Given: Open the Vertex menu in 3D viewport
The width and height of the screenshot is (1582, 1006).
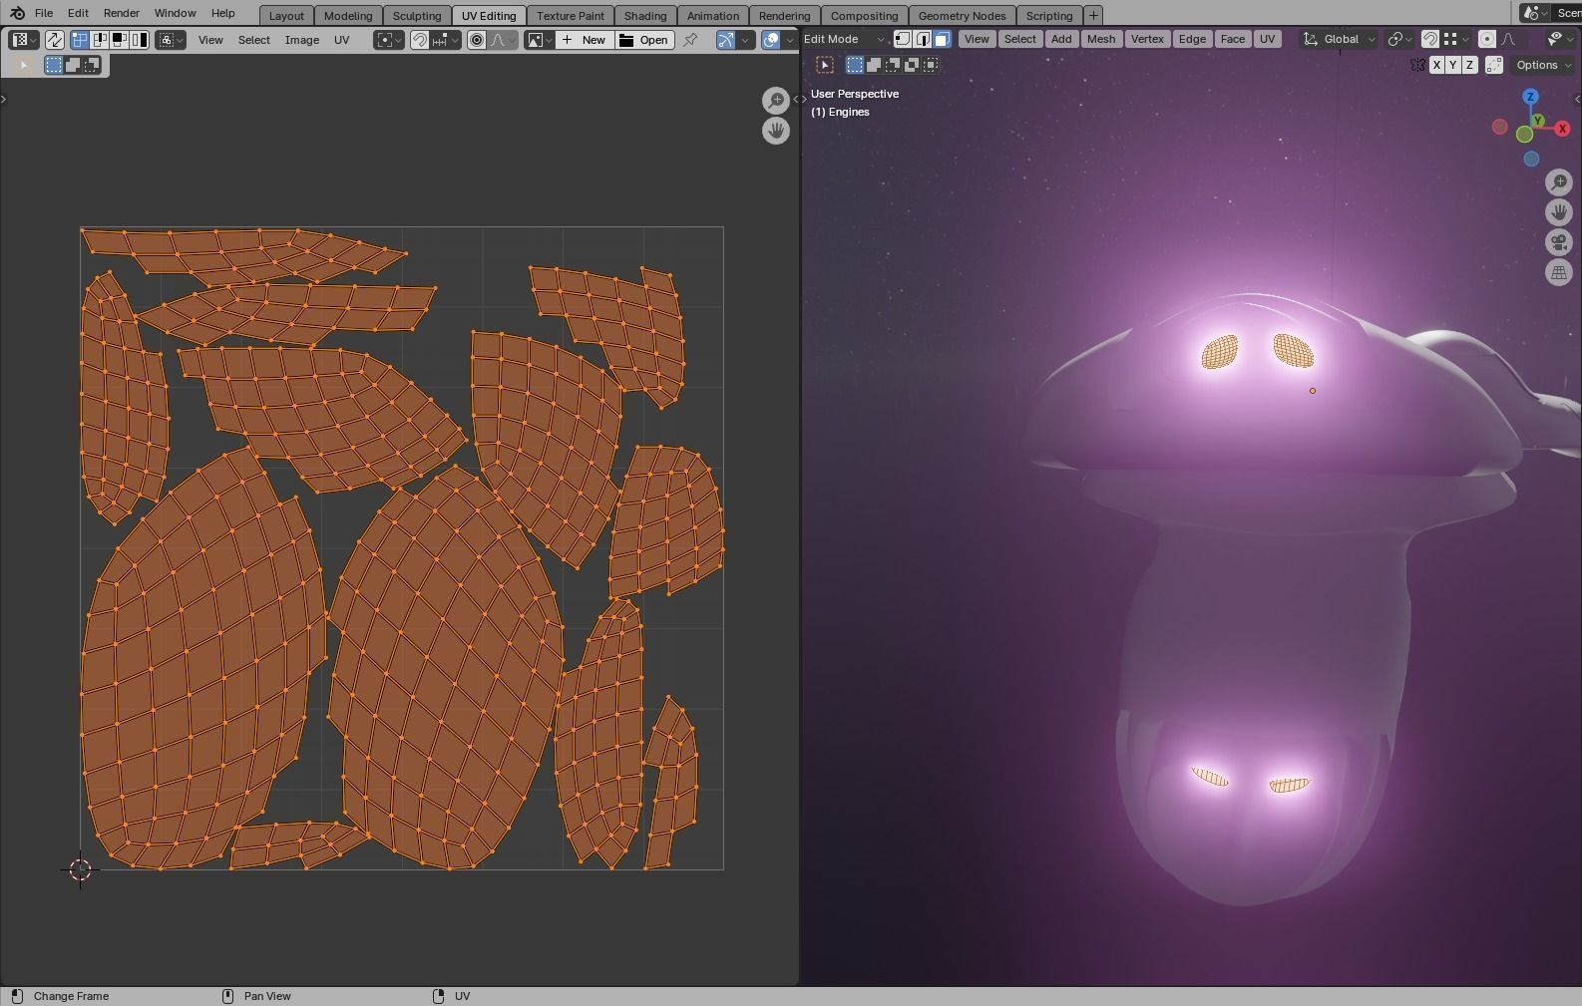Looking at the screenshot, I should coord(1147,39).
